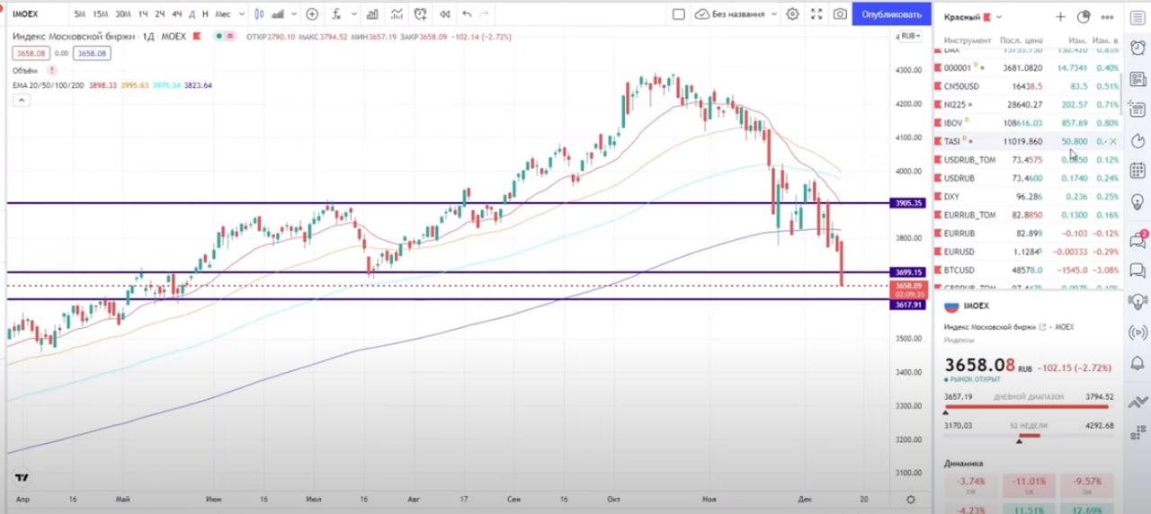Open the calendar icon in the sidebar
Viewport: 1151px width, 514px height.
tap(1137, 170)
